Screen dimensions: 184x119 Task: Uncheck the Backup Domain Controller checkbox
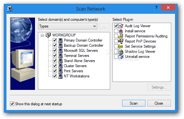click(x=55, y=45)
